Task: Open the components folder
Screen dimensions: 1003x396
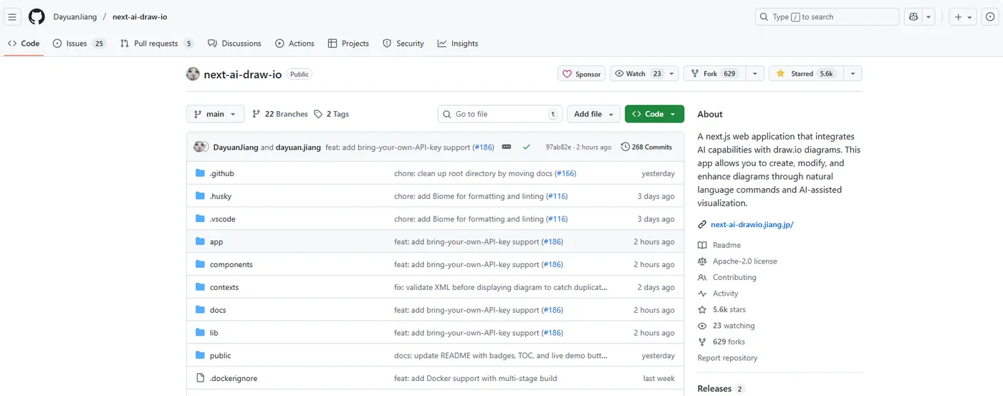Action: click(x=231, y=264)
